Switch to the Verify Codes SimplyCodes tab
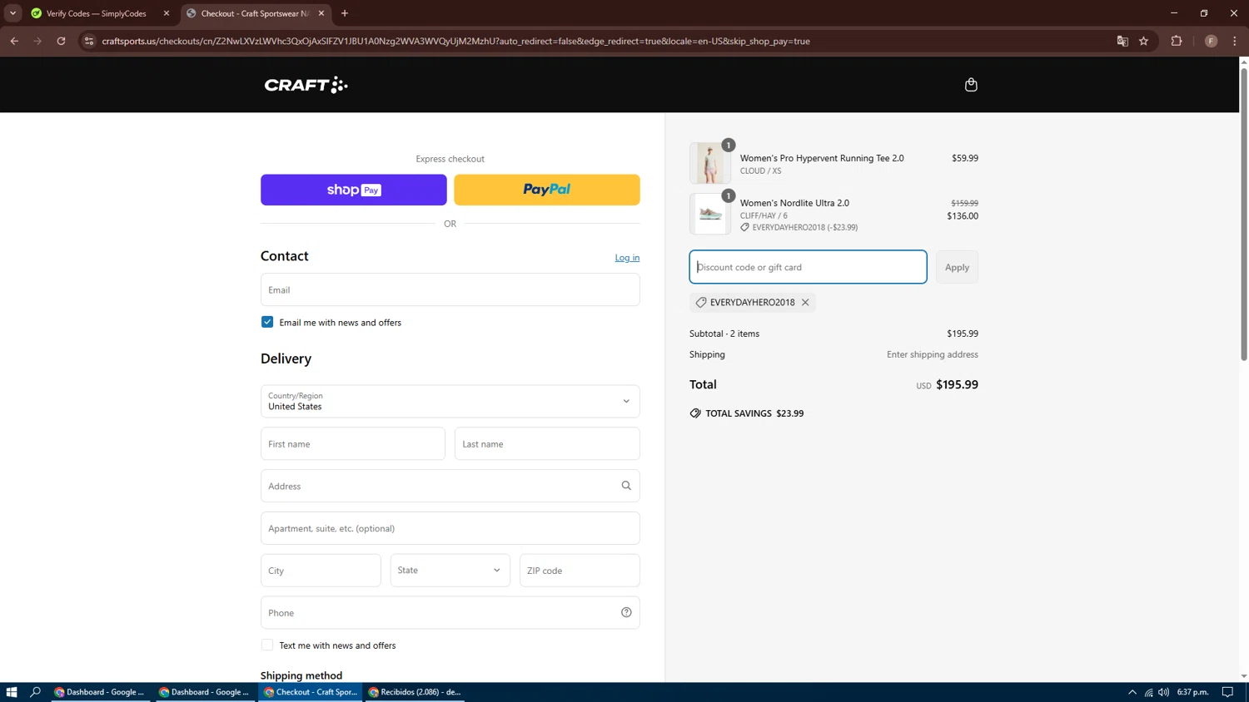 click(97, 13)
